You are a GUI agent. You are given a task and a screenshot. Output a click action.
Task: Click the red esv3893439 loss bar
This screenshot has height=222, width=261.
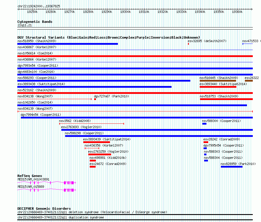pos(96,142)
